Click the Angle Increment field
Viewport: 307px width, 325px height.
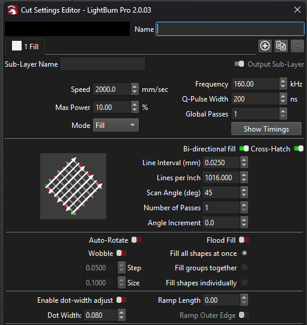221,223
